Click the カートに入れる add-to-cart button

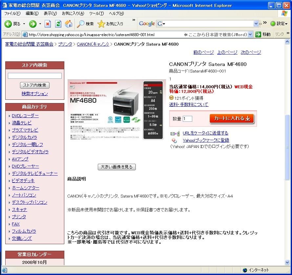coord(232,118)
